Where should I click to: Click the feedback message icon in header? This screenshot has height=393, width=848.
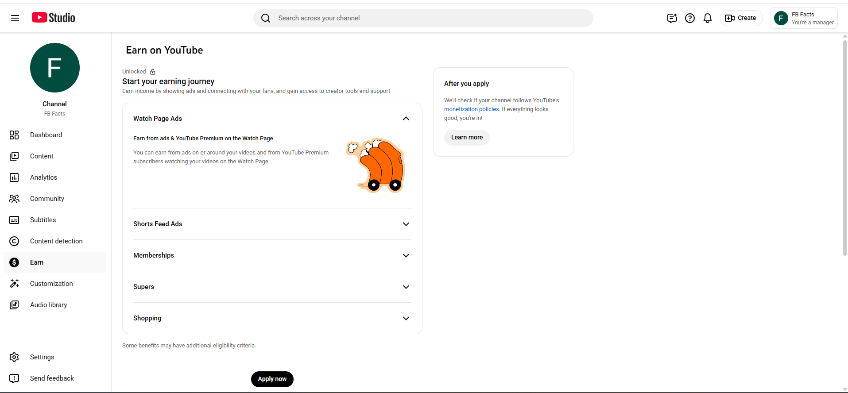click(672, 18)
